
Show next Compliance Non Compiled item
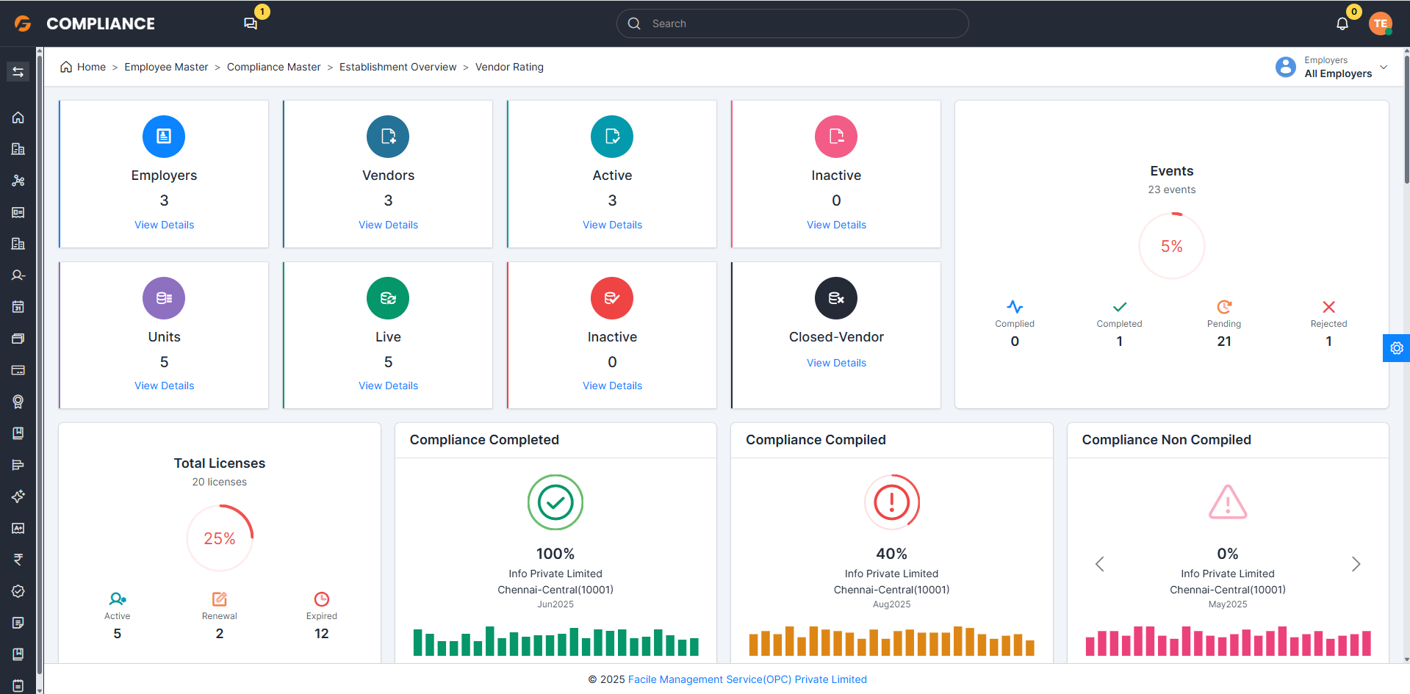1356,564
